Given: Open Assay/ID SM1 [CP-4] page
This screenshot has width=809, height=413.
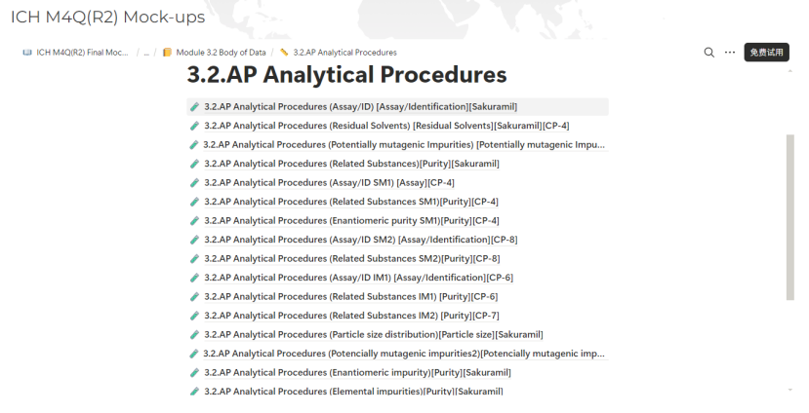Looking at the screenshot, I should coord(329,182).
